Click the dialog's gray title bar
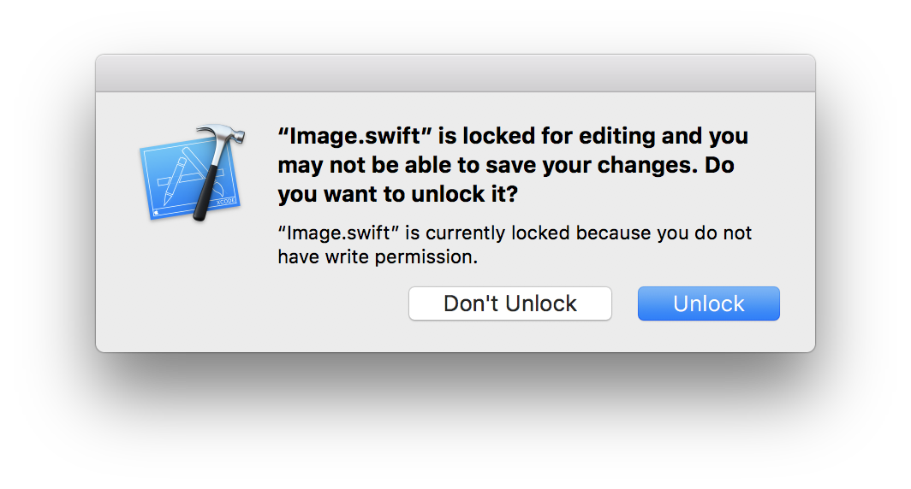The width and height of the screenshot is (911, 489). click(455, 74)
